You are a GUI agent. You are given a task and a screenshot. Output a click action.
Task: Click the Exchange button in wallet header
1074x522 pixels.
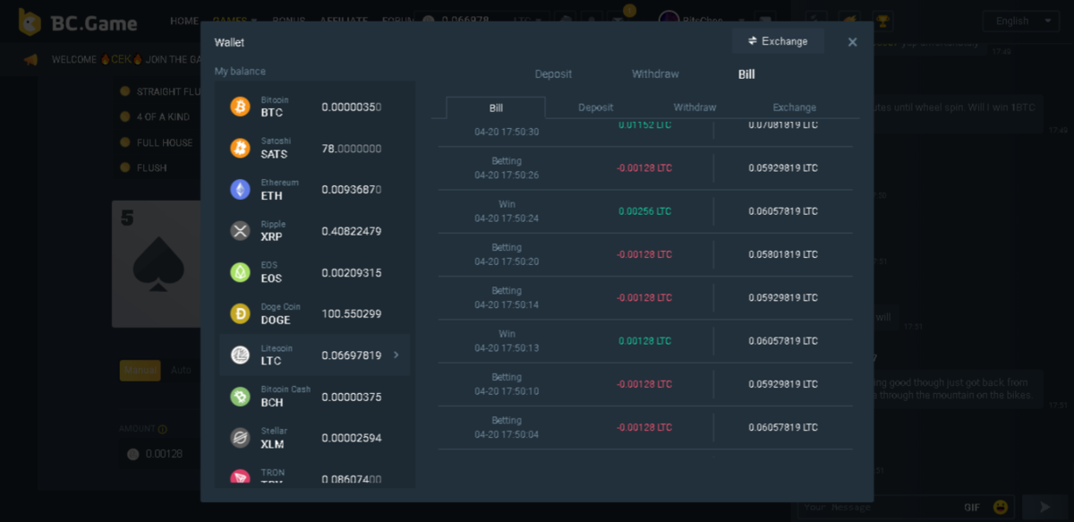tap(778, 41)
